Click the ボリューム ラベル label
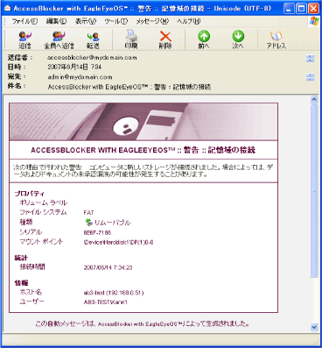The height and width of the screenshot is (348, 322). click(x=43, y=202)
